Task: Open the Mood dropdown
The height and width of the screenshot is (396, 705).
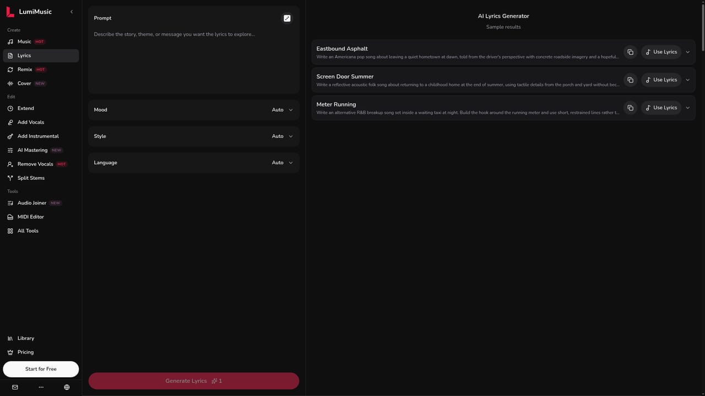Action: pos(194,110)
